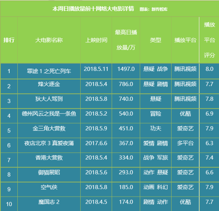
Task: Select the 夜店北京3真爱夜蒲 cell
Action: [x=49, y=146]
